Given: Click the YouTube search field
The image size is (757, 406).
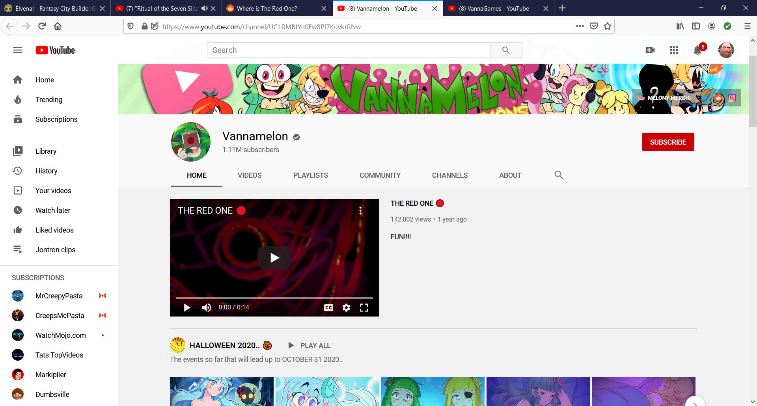Looking at the screenshot, I should 349,50.
